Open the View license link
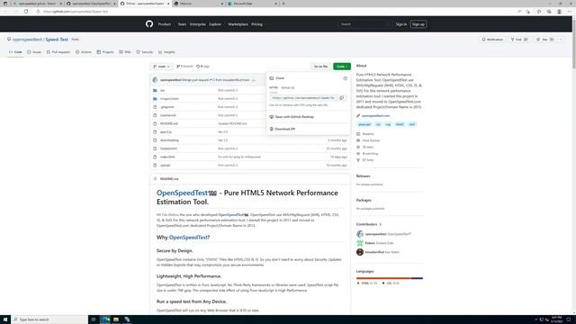Viewport: 576px width, 324px height. pos(371,140)
